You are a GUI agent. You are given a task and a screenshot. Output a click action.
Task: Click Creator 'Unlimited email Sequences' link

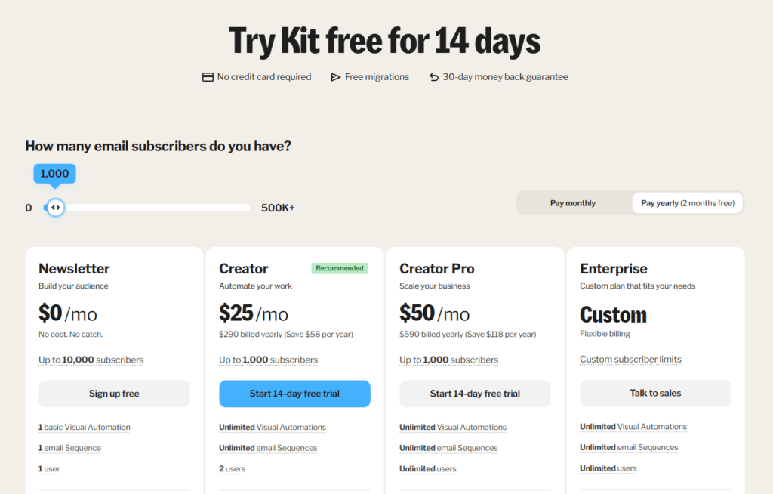tap(268, 448)
